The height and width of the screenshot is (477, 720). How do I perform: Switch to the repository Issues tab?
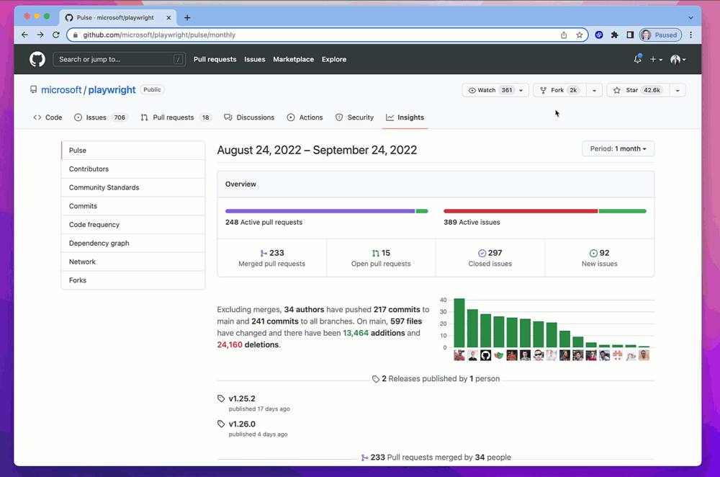click(101, 117)
